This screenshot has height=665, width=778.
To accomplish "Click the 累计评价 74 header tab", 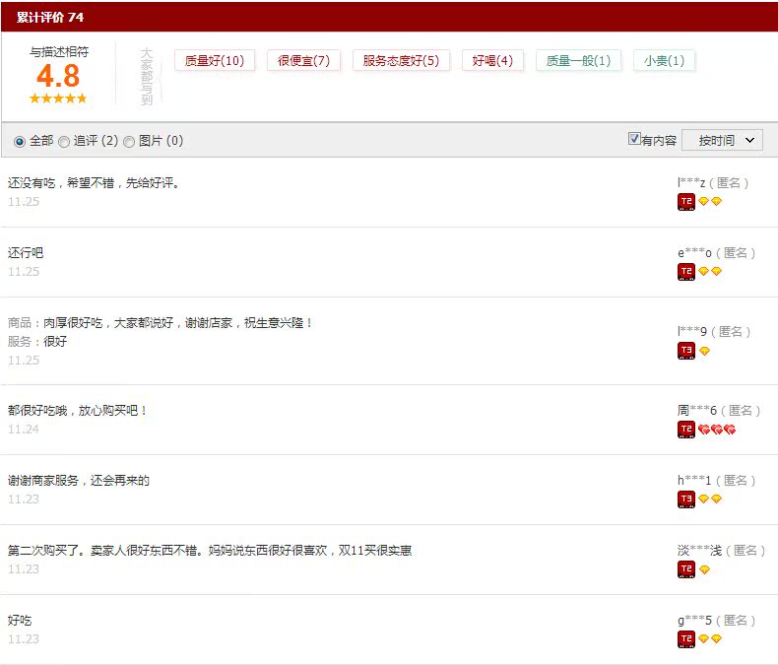I will click(50, 17).
